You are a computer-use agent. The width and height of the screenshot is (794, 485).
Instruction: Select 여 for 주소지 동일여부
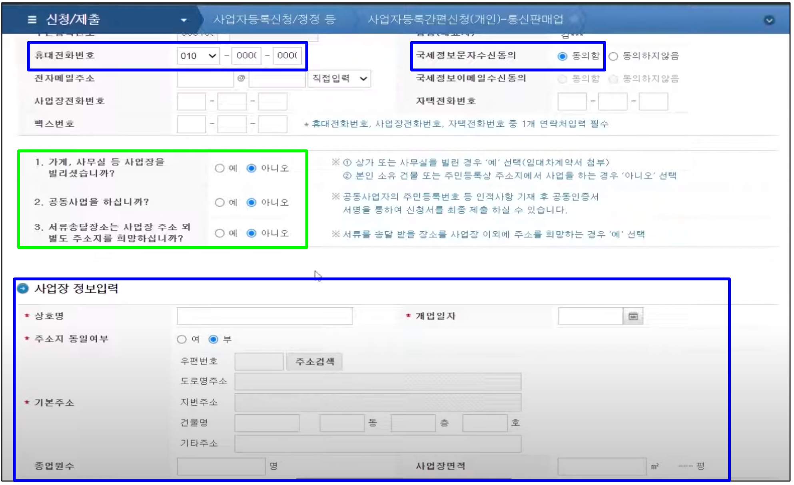182,339
